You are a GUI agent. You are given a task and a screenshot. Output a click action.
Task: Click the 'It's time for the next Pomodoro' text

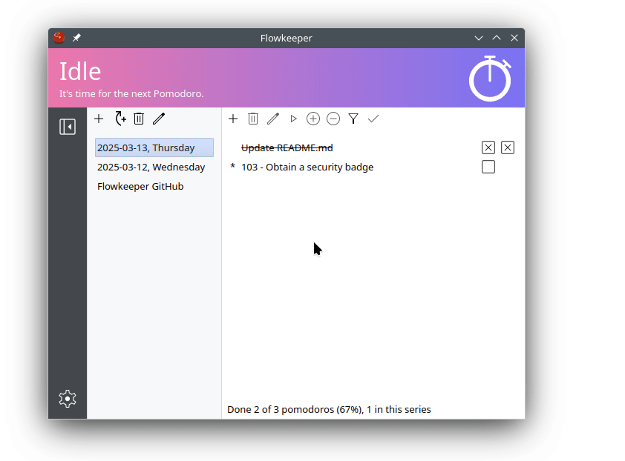(x=131, y=94)
